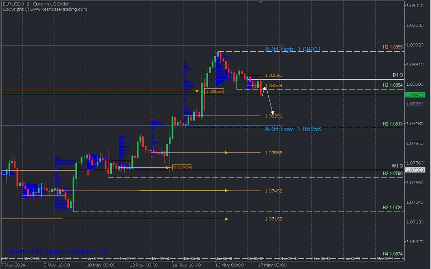This screenshot has width=431, height=269.
Task: Click 1.06920 on the price axis
Action: 415,242
